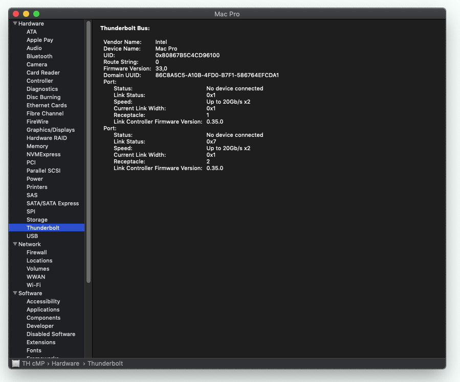Select Bluetooth under Hardware

point(39,56)
